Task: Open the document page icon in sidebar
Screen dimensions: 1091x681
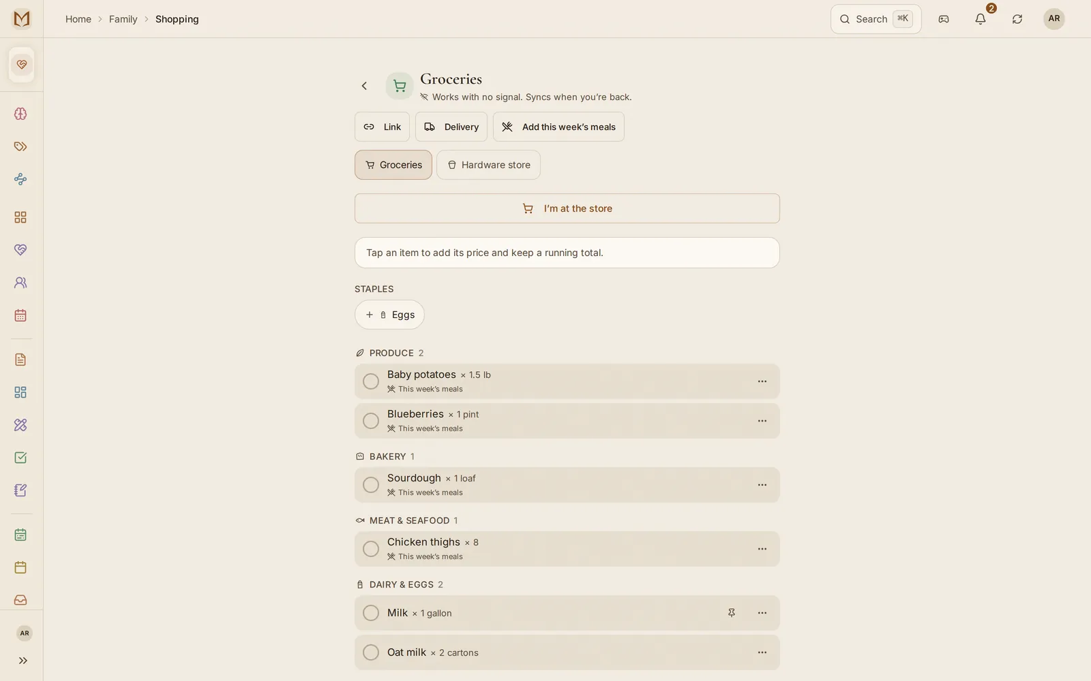Action: (20, 360)
